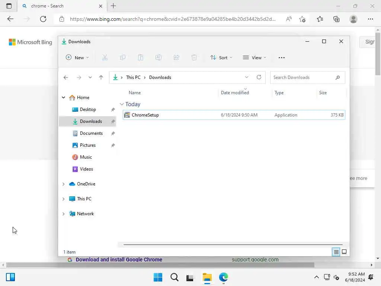Refresh the Edge browser page
This screenshot has width=381, height=286.
[x=43, y=19]
